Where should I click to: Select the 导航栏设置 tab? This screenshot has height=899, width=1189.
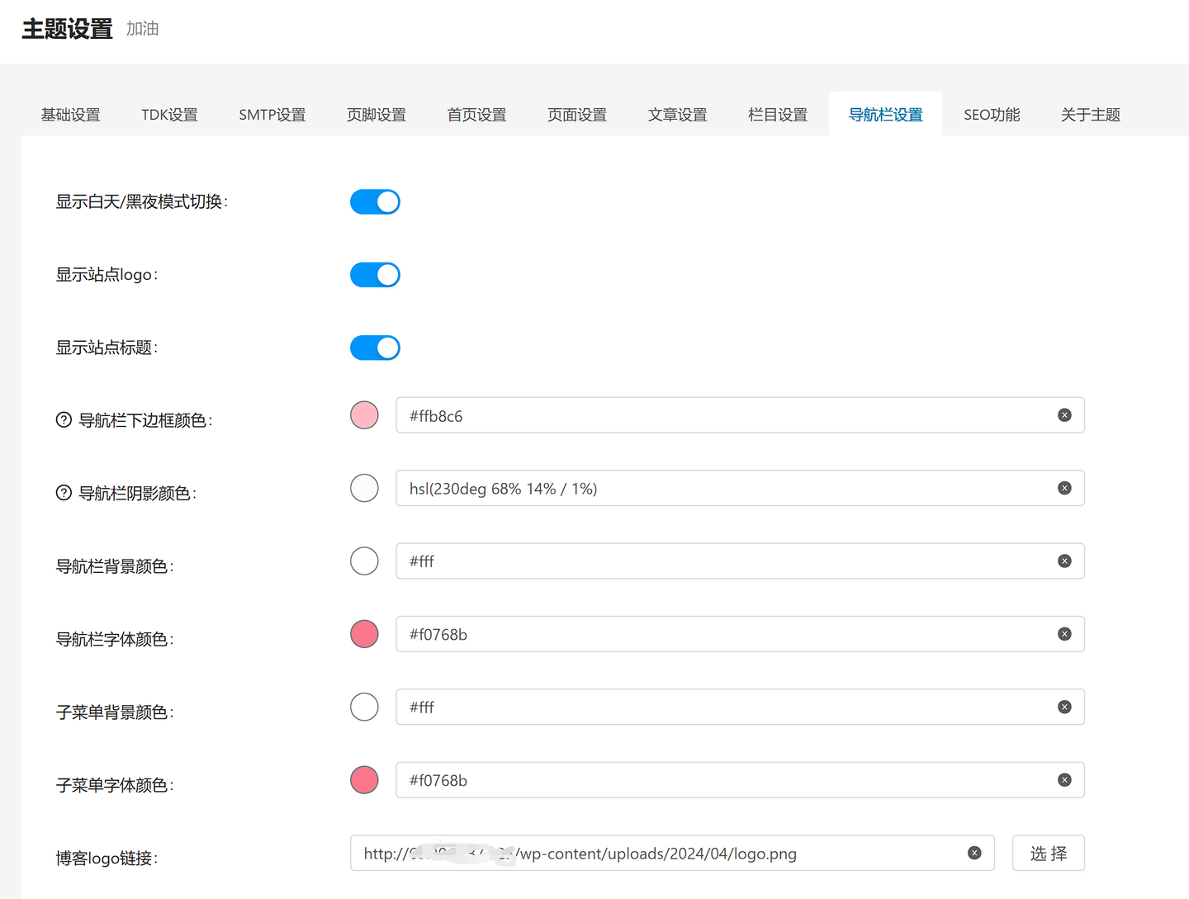tap(886, 115)
